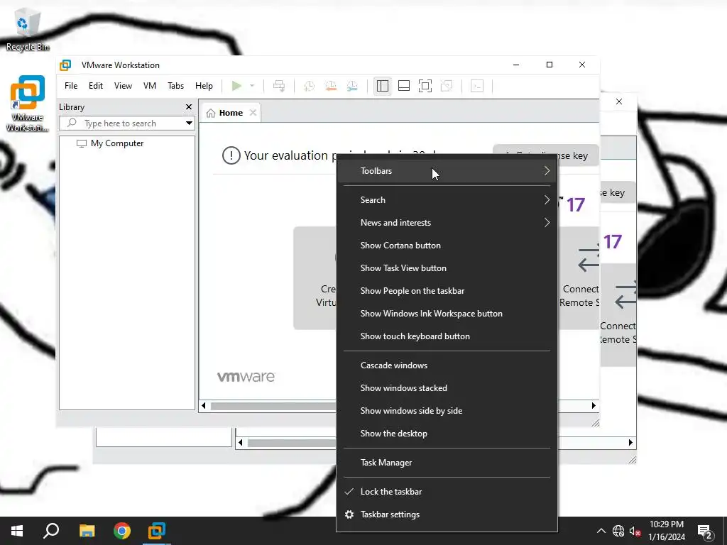This screenshot has width=727, height=545.
Task: Open the Edit menu
Action: tap(96, 86)
